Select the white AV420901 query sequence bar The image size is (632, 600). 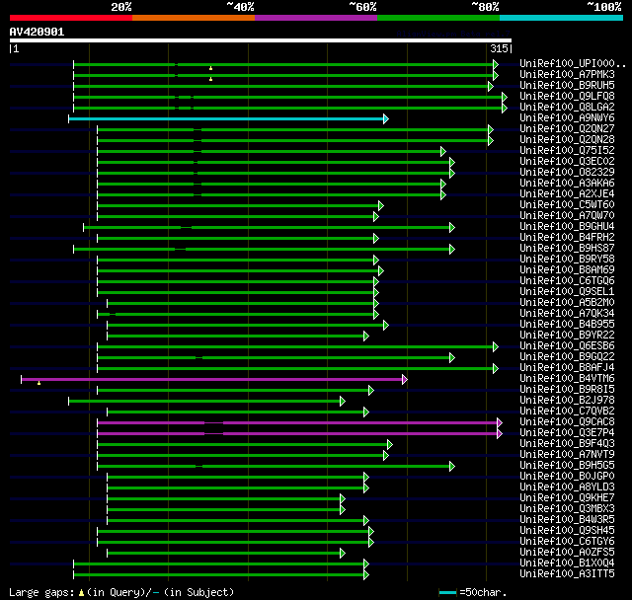(261, 40)
